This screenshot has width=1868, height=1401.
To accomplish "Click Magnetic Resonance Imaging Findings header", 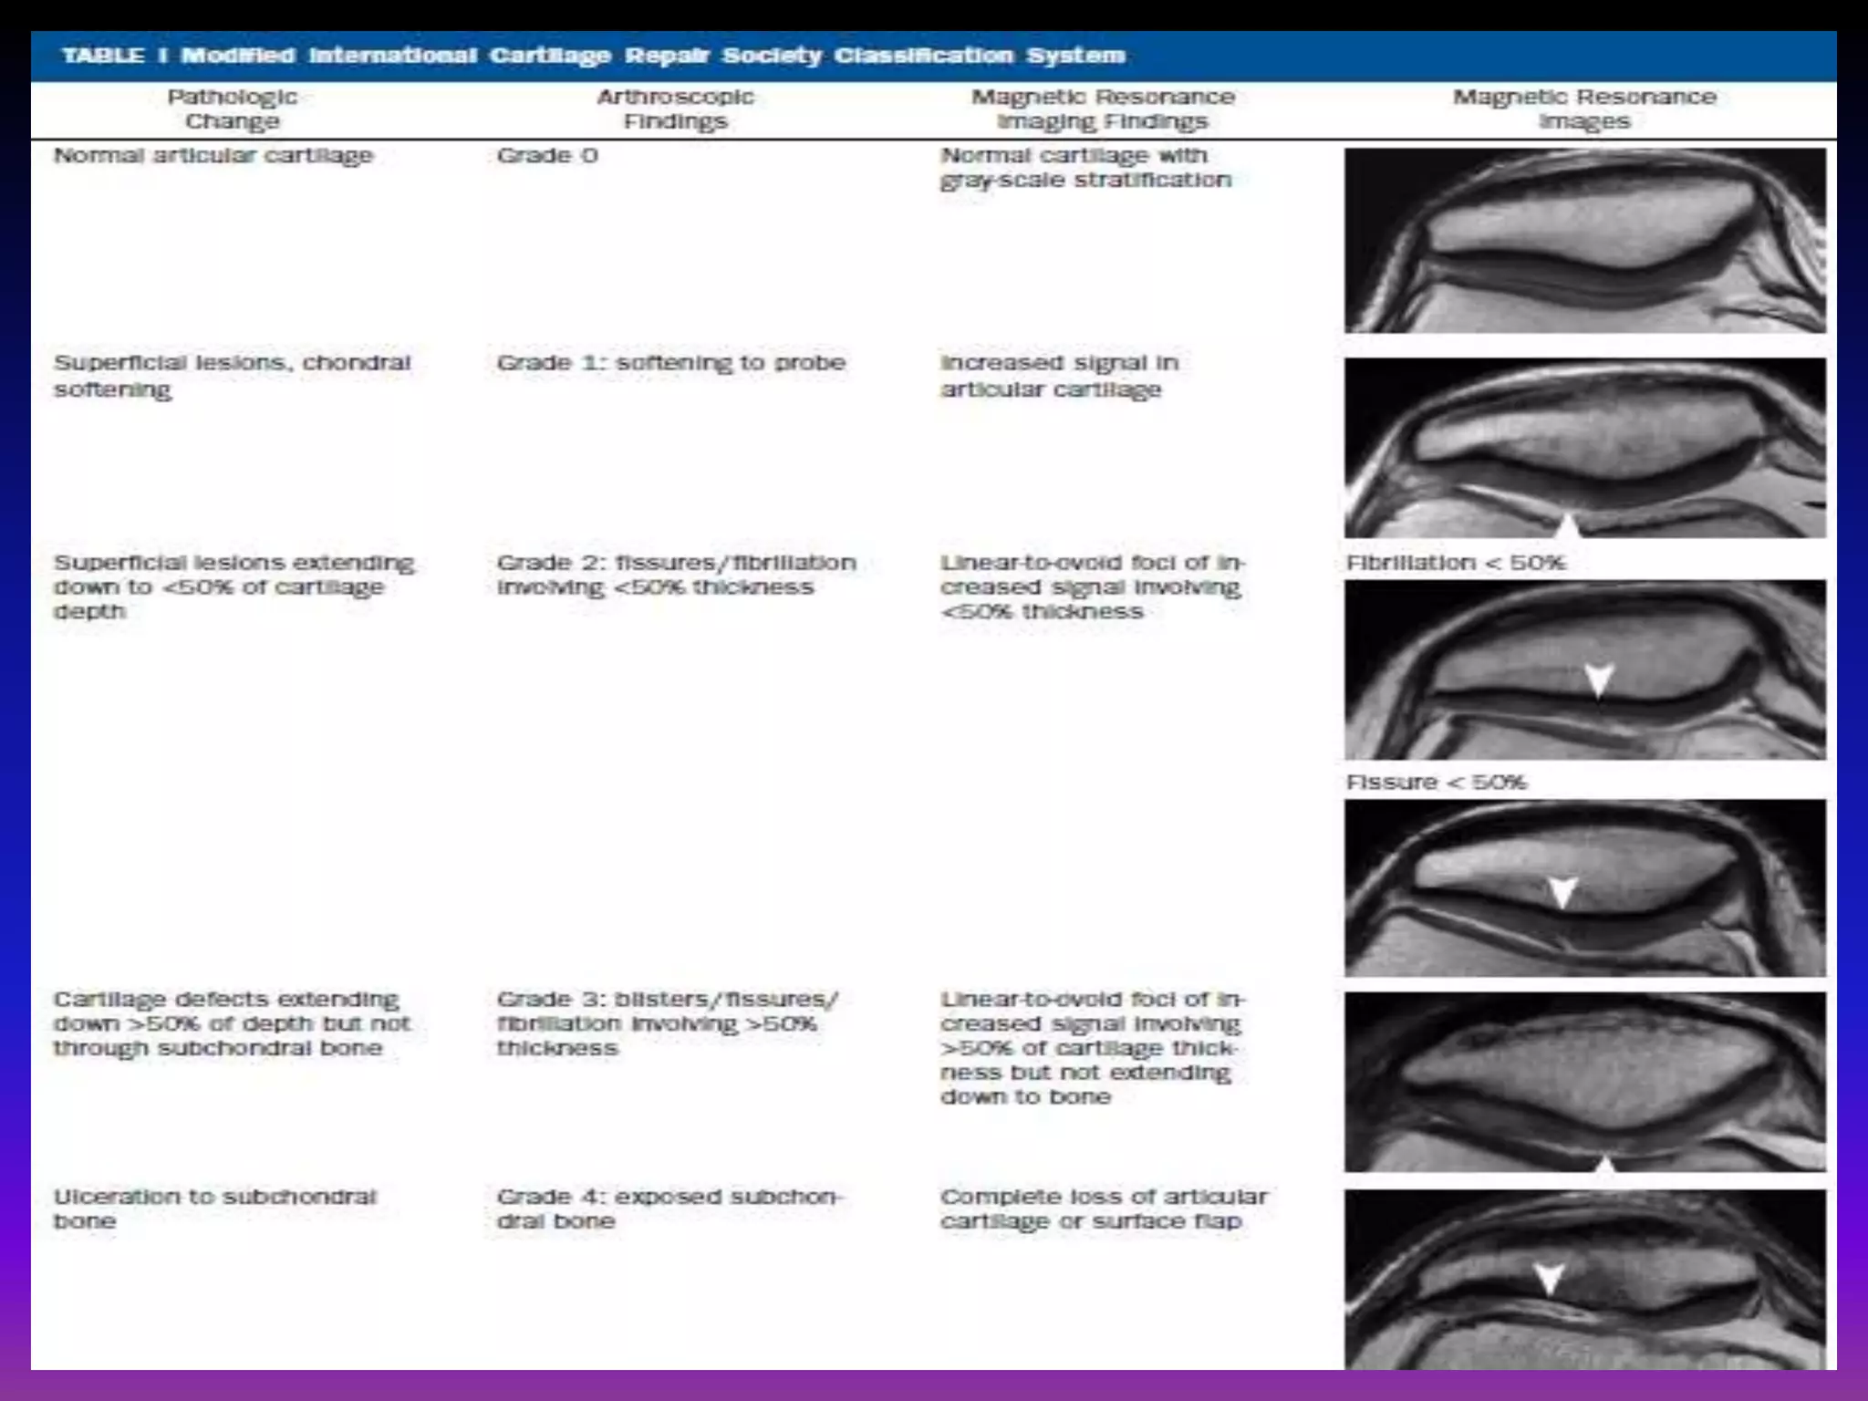I will pos(1102,109).
